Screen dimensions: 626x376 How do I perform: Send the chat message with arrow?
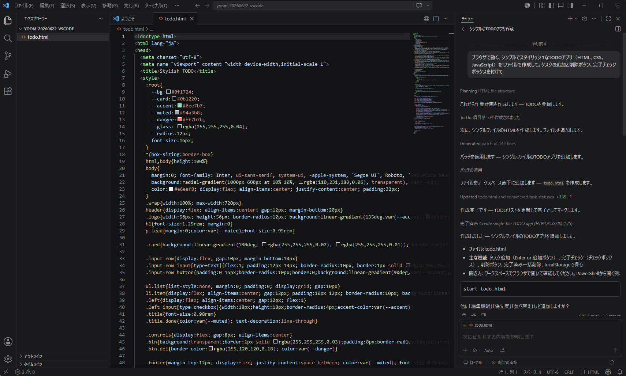click(615, 350)
